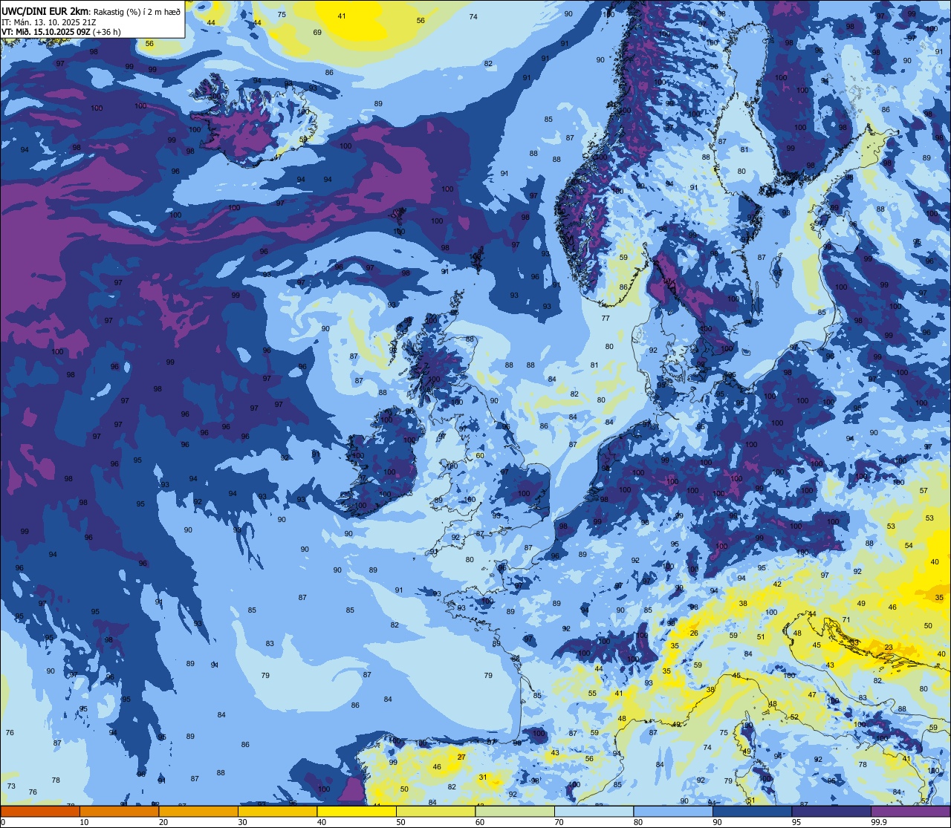Click the pale green 60–70 legend swatch
Image resolution: width=951 pixels, height=828 pixels.
click(x=515, y=811)
